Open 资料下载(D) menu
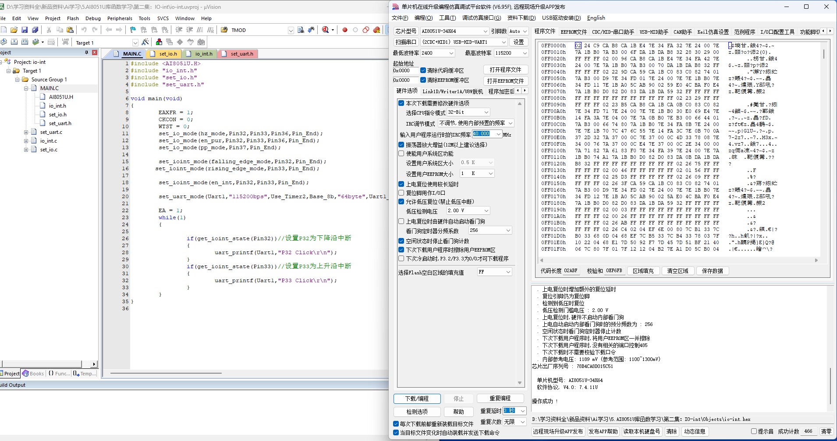Image resolution: width=837 pixels, height=441 pixels. click(521, 18)
